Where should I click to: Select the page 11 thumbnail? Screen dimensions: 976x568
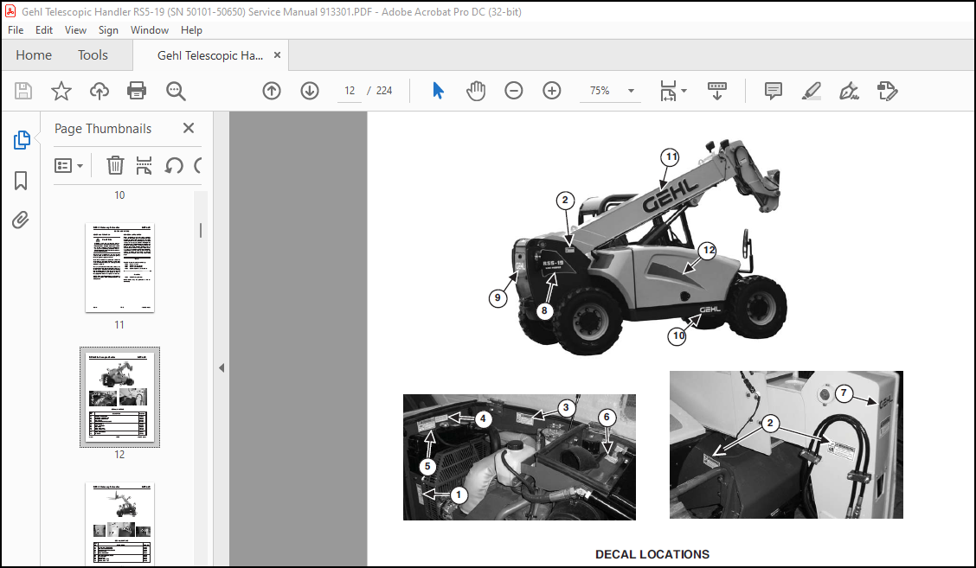(119, 267)
